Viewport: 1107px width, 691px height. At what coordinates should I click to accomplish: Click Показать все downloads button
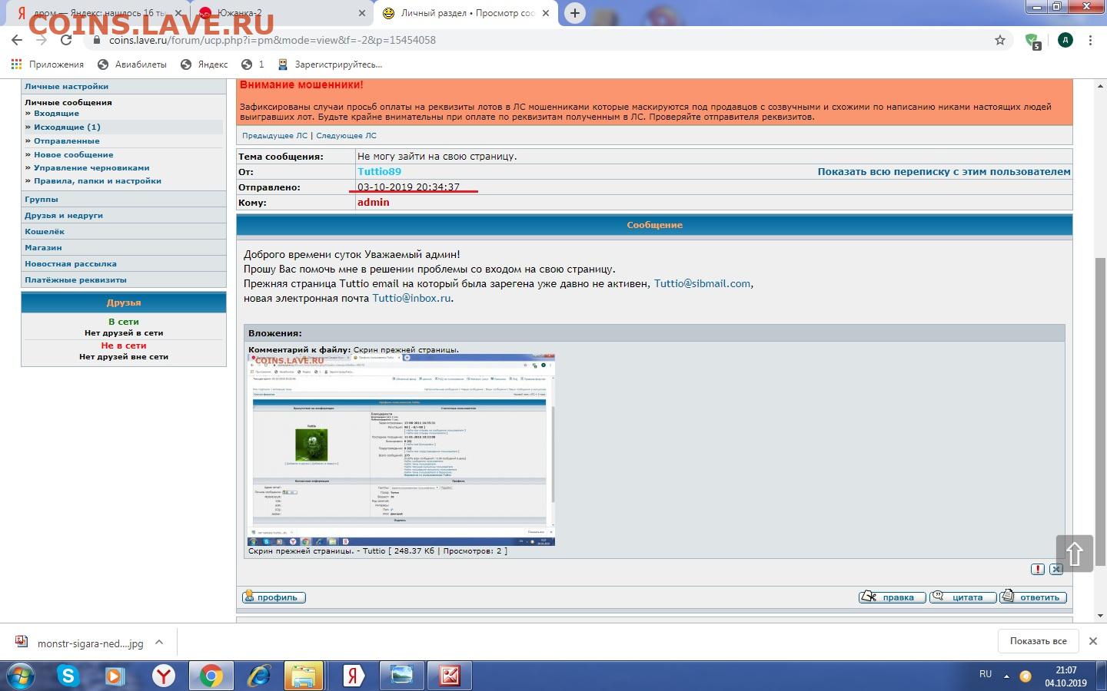click(x=1038, y=641)
